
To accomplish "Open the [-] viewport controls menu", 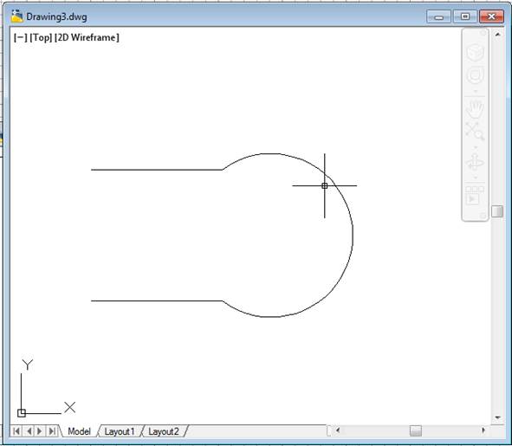I will pyautogui.click(x=20, y=37).
